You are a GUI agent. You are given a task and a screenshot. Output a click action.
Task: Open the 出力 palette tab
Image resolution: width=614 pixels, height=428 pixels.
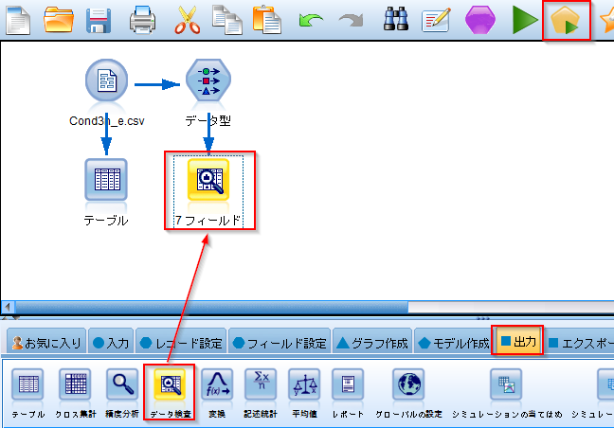coord(517,341)
